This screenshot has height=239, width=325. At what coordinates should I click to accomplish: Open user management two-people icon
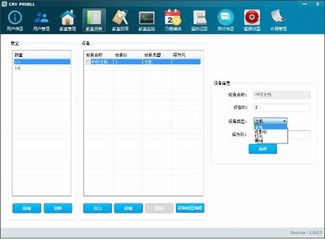click(x=41, y=17)
